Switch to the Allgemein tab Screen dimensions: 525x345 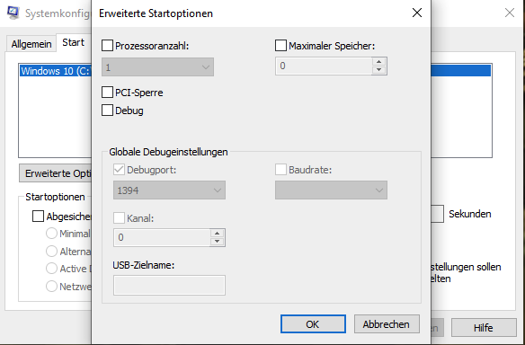coord(31,44)
